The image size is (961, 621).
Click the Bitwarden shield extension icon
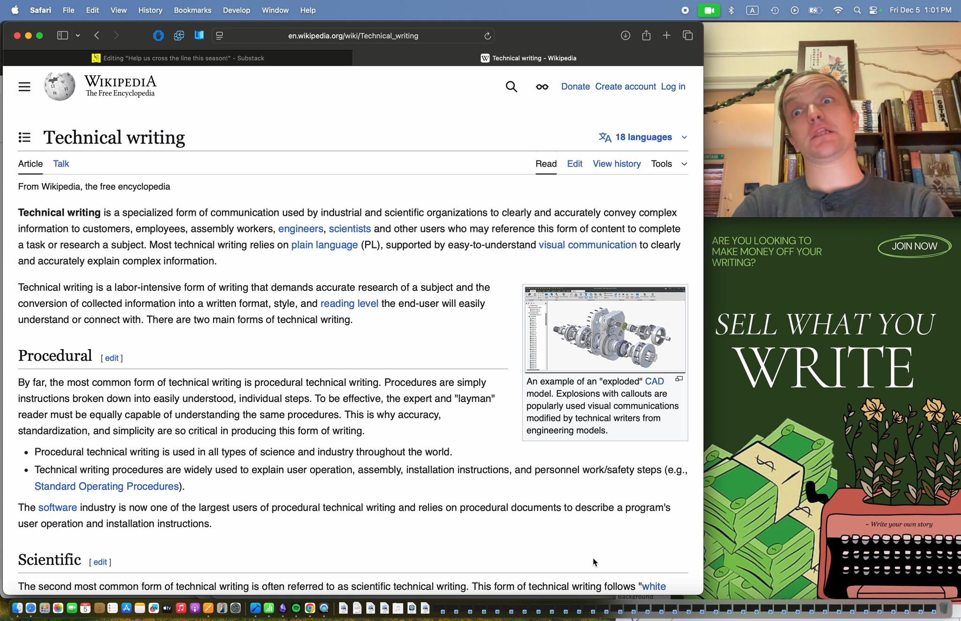click(x=158, y=36)
